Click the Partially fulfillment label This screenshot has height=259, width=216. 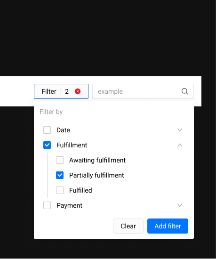pyautogui.click(x=96, y=176)
